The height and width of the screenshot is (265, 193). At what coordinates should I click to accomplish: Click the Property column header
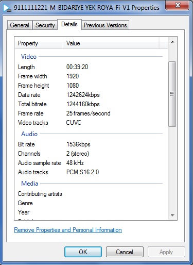click(x=39, y=43)
